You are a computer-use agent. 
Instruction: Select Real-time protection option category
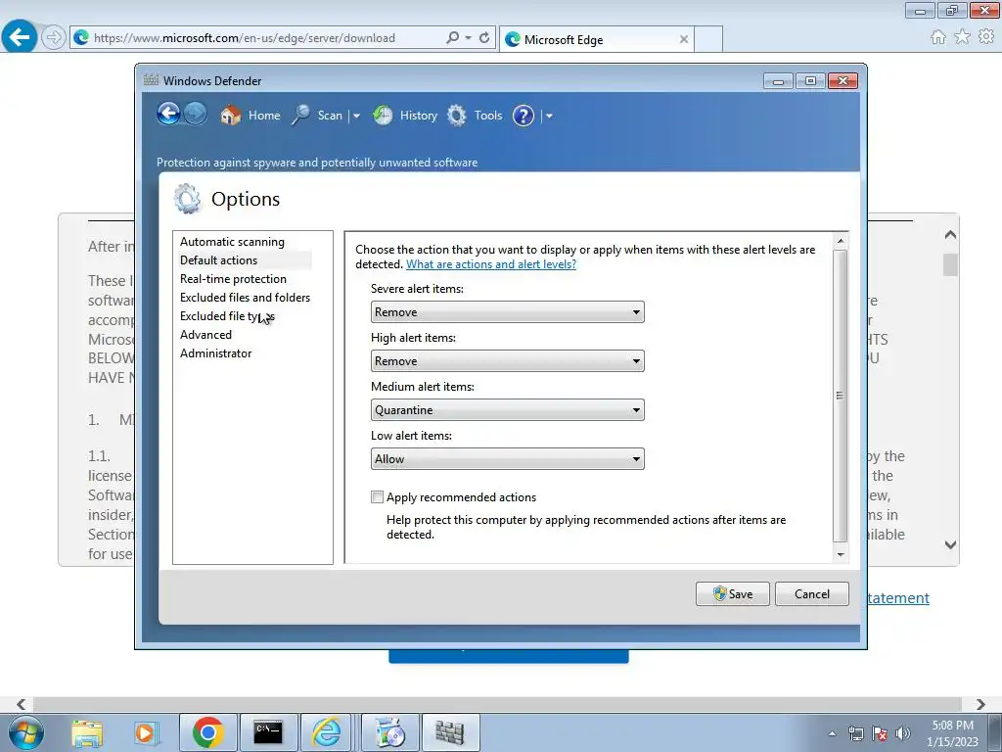click(x=233, y=279)
